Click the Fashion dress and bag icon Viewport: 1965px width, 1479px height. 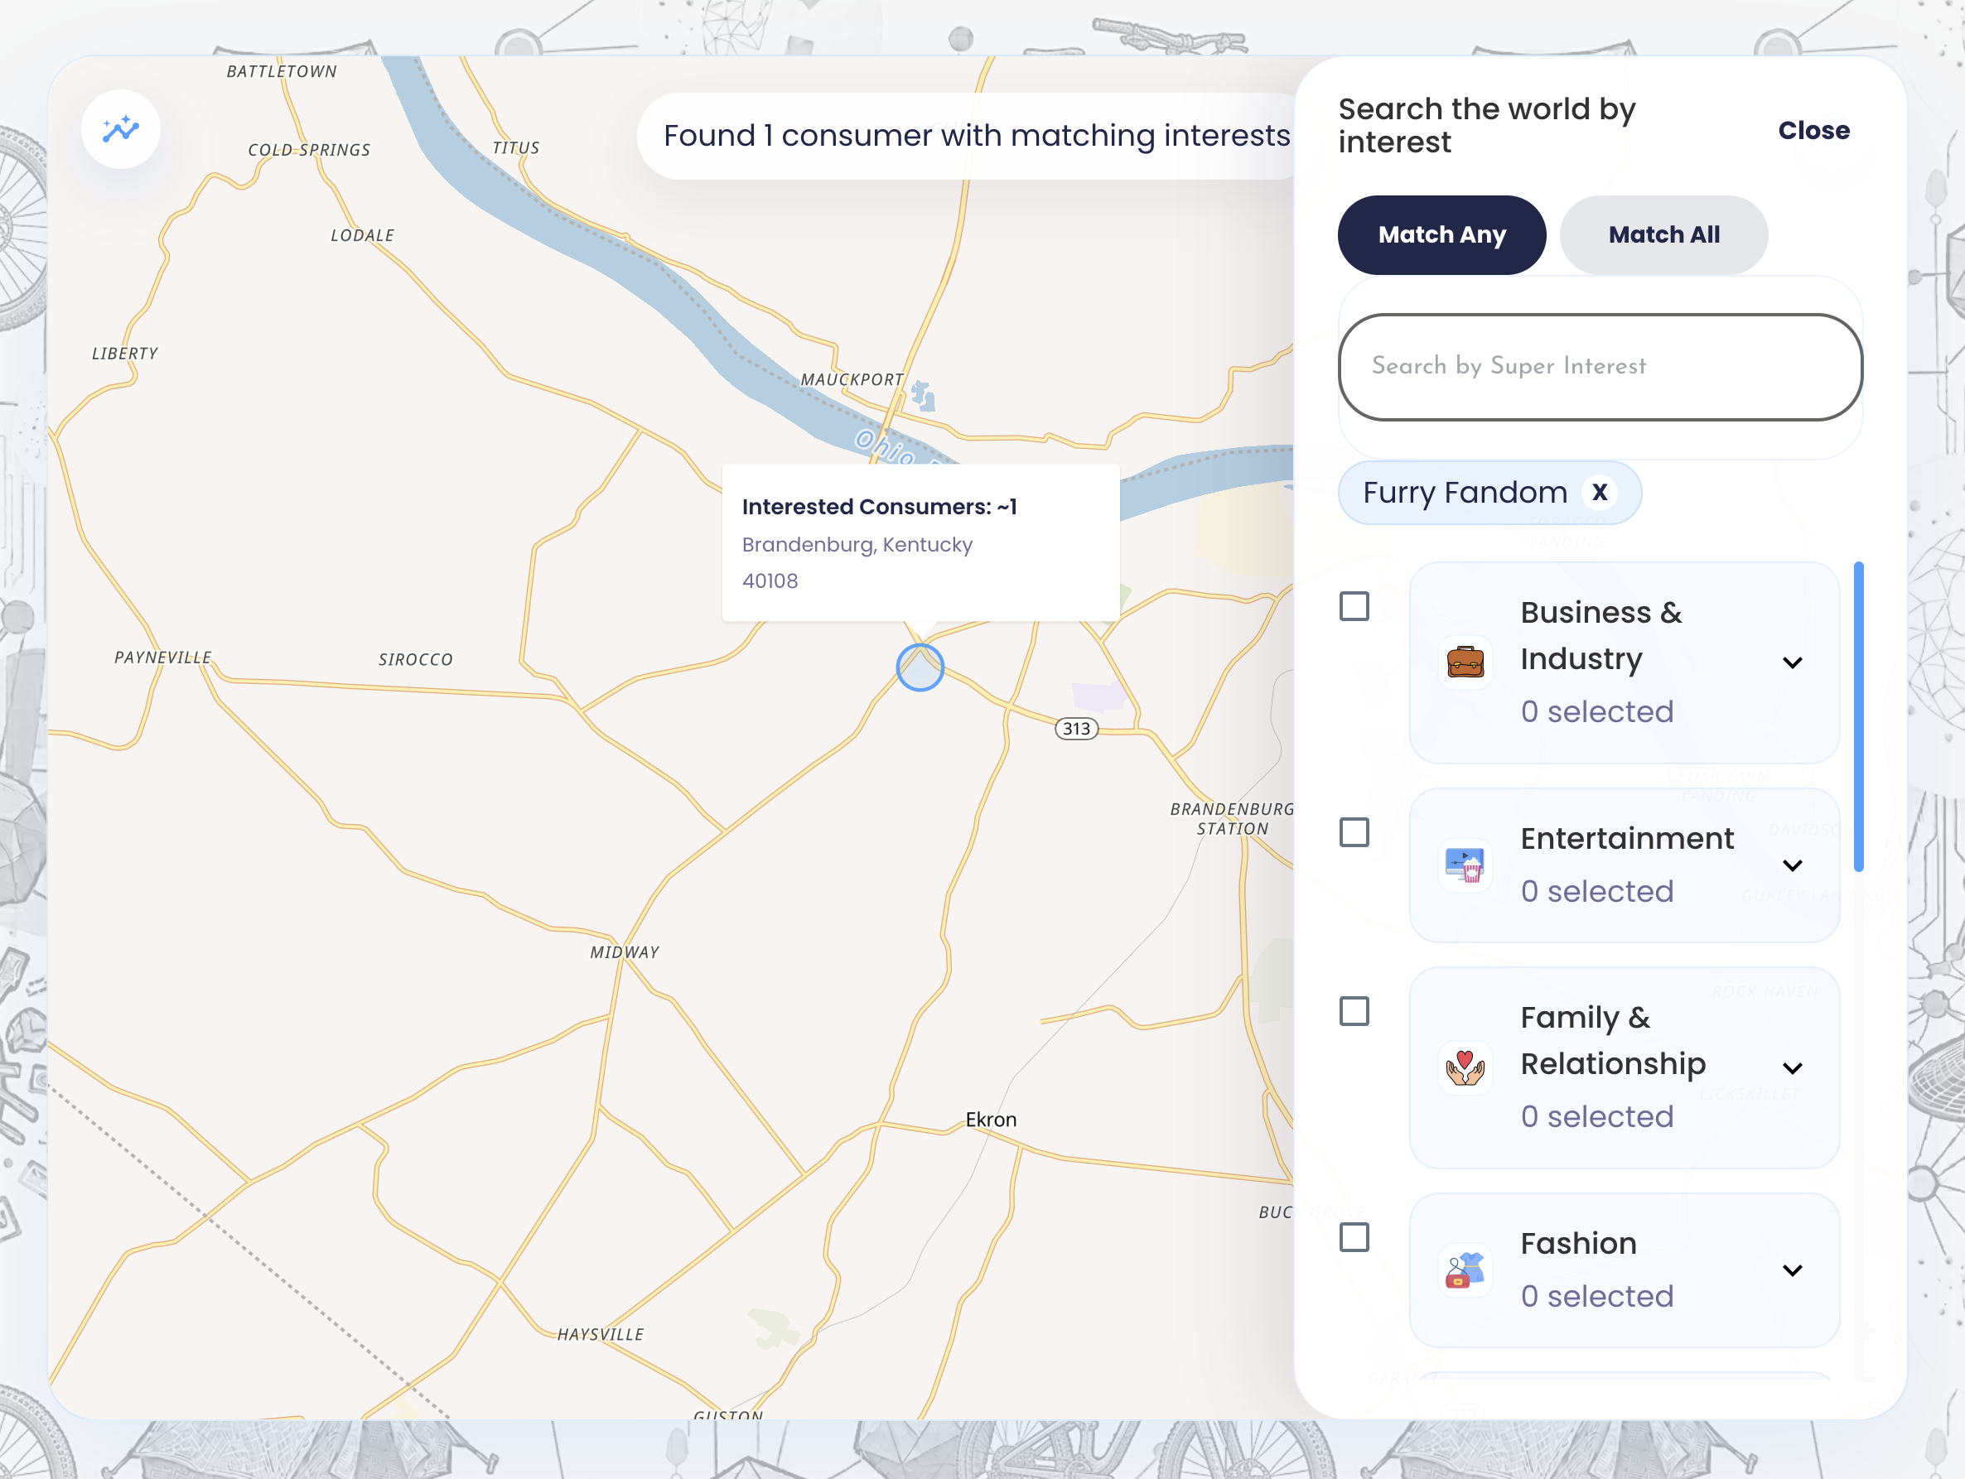[1465, 1270]
